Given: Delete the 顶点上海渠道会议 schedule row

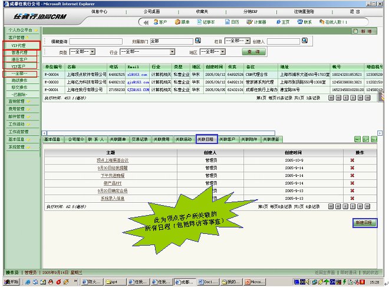Looking at the screenshot, I should click(352, 160).
